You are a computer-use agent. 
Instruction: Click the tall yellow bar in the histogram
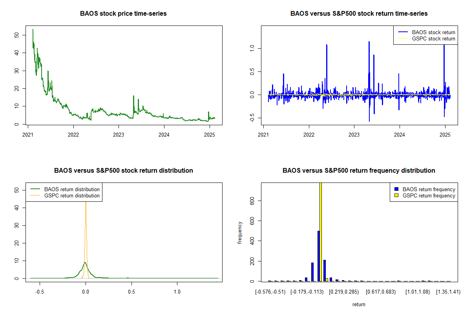point(321,232)
